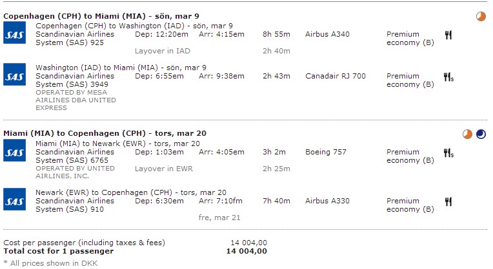Click Airbus A340 aircraft text
Image resolution: width=493 pixels, height=269 pixels.
327,34
